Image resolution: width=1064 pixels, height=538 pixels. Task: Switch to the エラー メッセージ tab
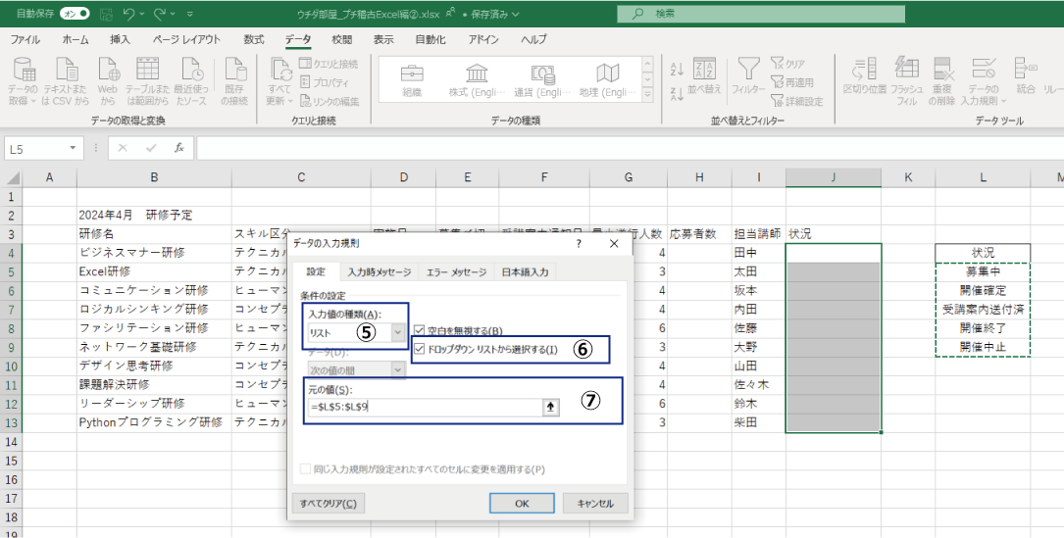(456, 272)
